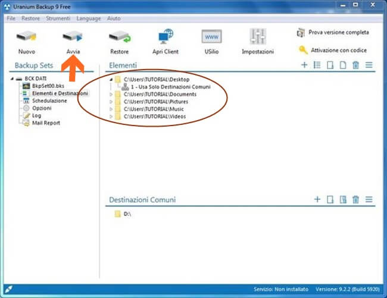Click the Versione 9.2.2 status text

(348, 289)
